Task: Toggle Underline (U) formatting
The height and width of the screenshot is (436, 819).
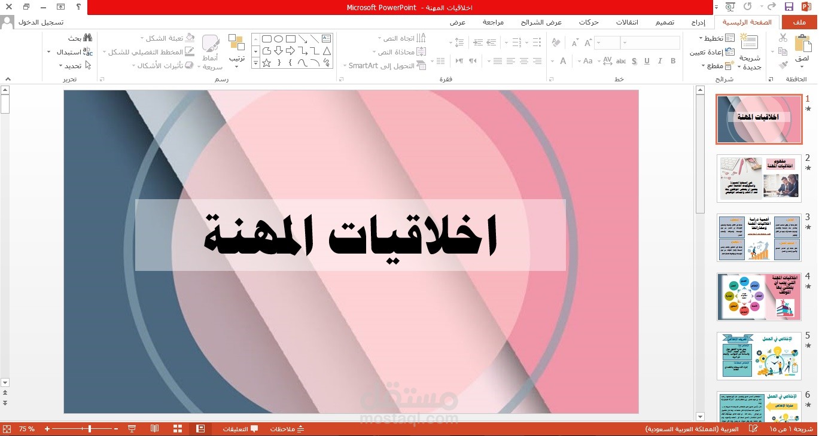Action: pyautogui.click(x=647, y=60)
